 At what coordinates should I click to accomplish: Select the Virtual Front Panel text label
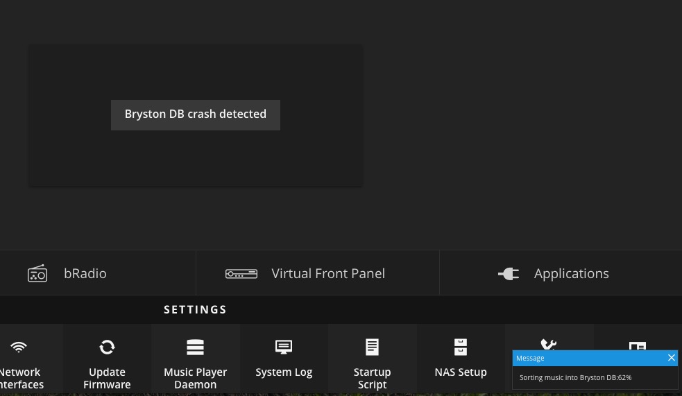tap(328, 273)
